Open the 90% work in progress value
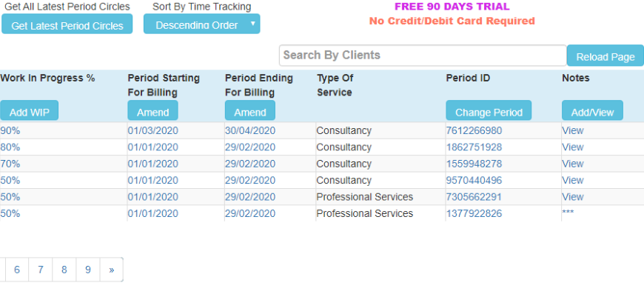 click(10, 130)
